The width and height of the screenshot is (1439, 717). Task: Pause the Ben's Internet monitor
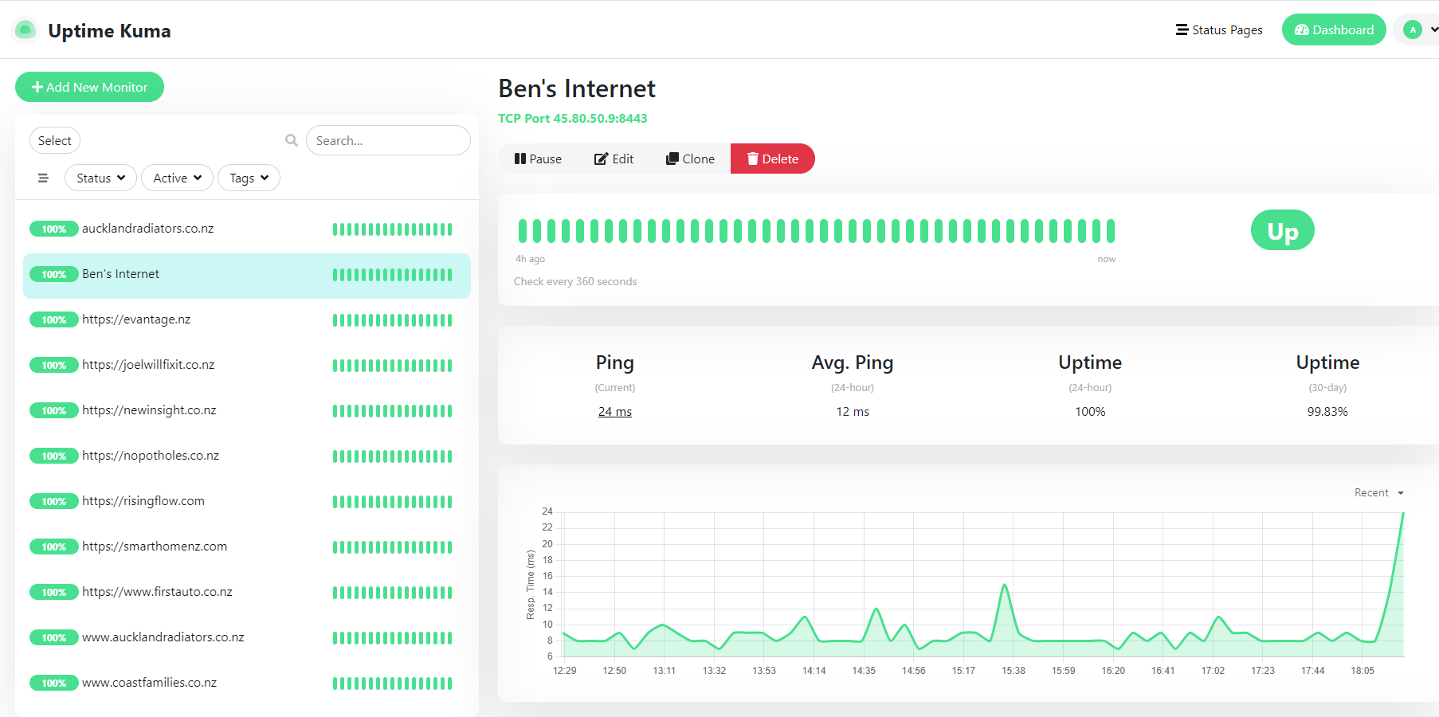[538, 159]
